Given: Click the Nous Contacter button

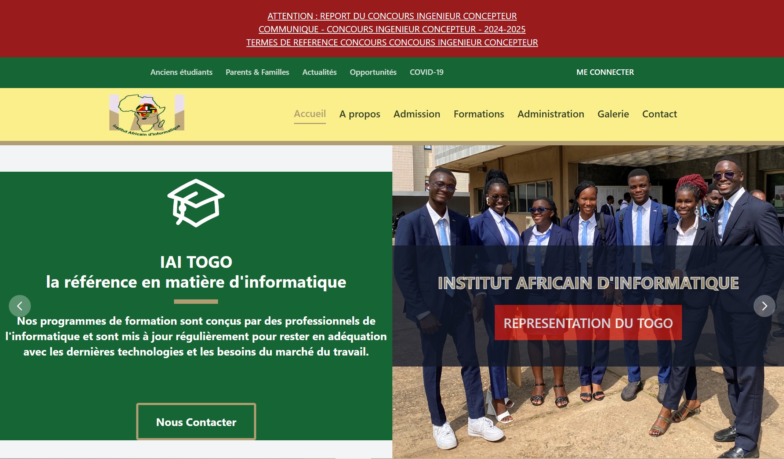Looking at the screenshot, I should pyautogui.click(x=196, y=422).
